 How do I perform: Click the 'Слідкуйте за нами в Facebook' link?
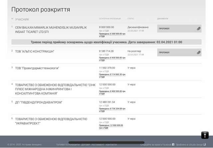[155, 145]
